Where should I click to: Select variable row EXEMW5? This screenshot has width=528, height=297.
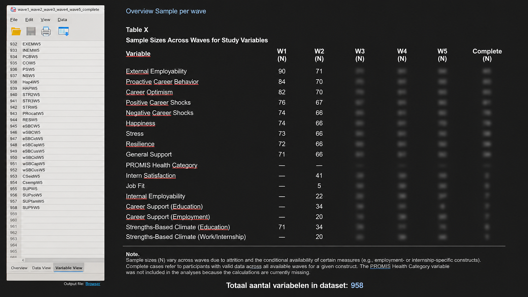(55, 44)
